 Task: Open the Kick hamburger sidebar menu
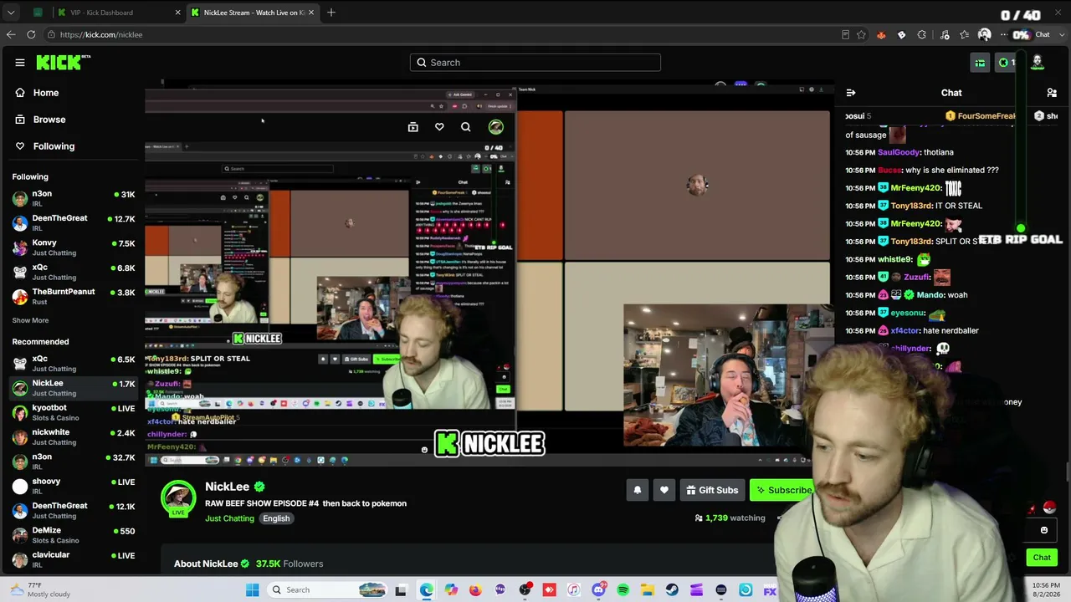(20, 63)
